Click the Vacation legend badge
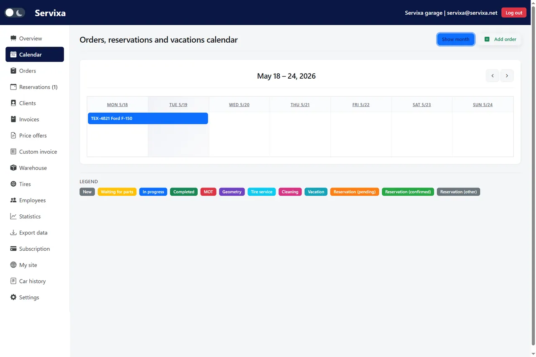The image size is (536, 357). pos(316,192)
